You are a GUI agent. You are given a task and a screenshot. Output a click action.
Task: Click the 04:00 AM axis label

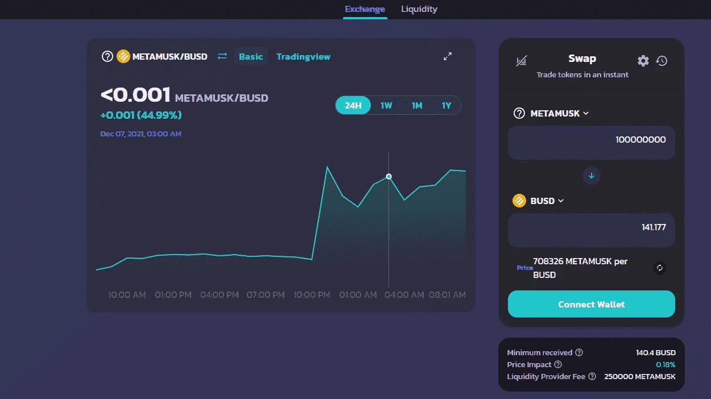[x=404, y=294]
